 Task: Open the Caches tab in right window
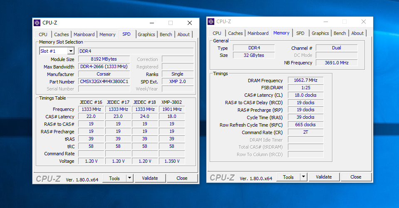(235, 33)
